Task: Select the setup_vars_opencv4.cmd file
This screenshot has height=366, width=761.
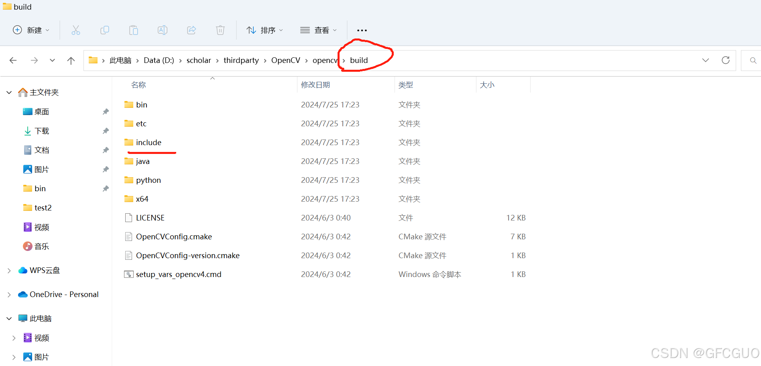Action: (179, 274)
